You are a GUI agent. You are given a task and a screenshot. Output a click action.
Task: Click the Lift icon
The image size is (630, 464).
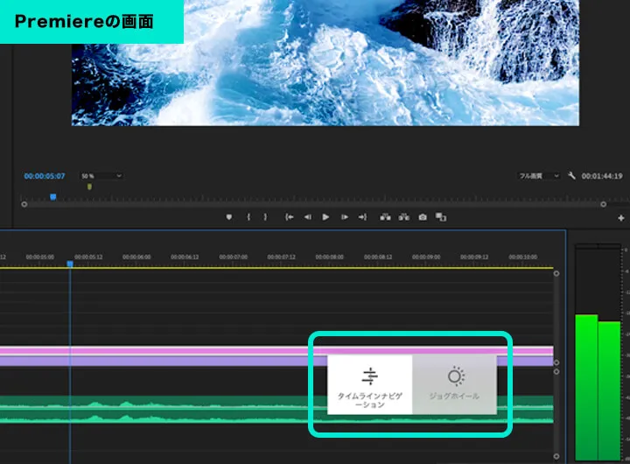pos(385,217)
